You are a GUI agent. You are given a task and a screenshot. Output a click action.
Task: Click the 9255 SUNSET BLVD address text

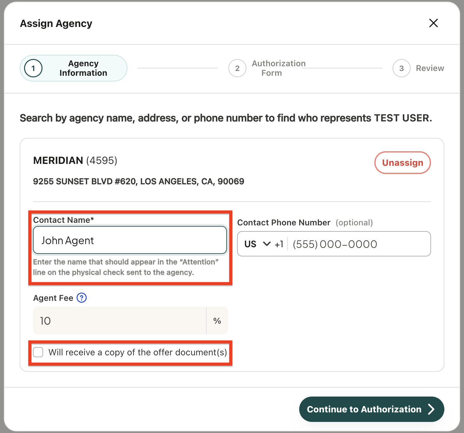pos(139,181)
